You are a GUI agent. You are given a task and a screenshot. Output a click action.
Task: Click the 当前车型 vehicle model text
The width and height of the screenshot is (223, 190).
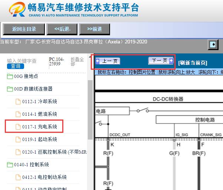pos(73,42)
